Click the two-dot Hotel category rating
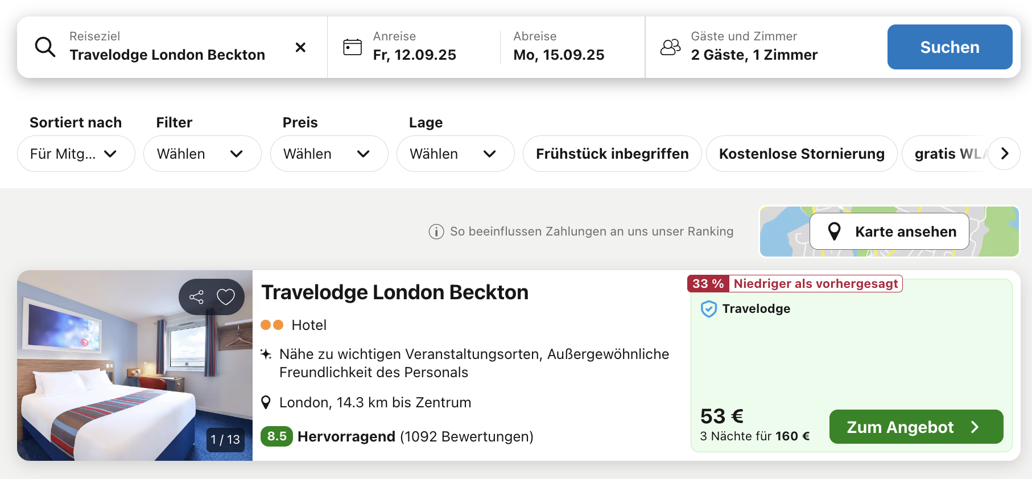The image size is (1032, 479). pos(272,325)
